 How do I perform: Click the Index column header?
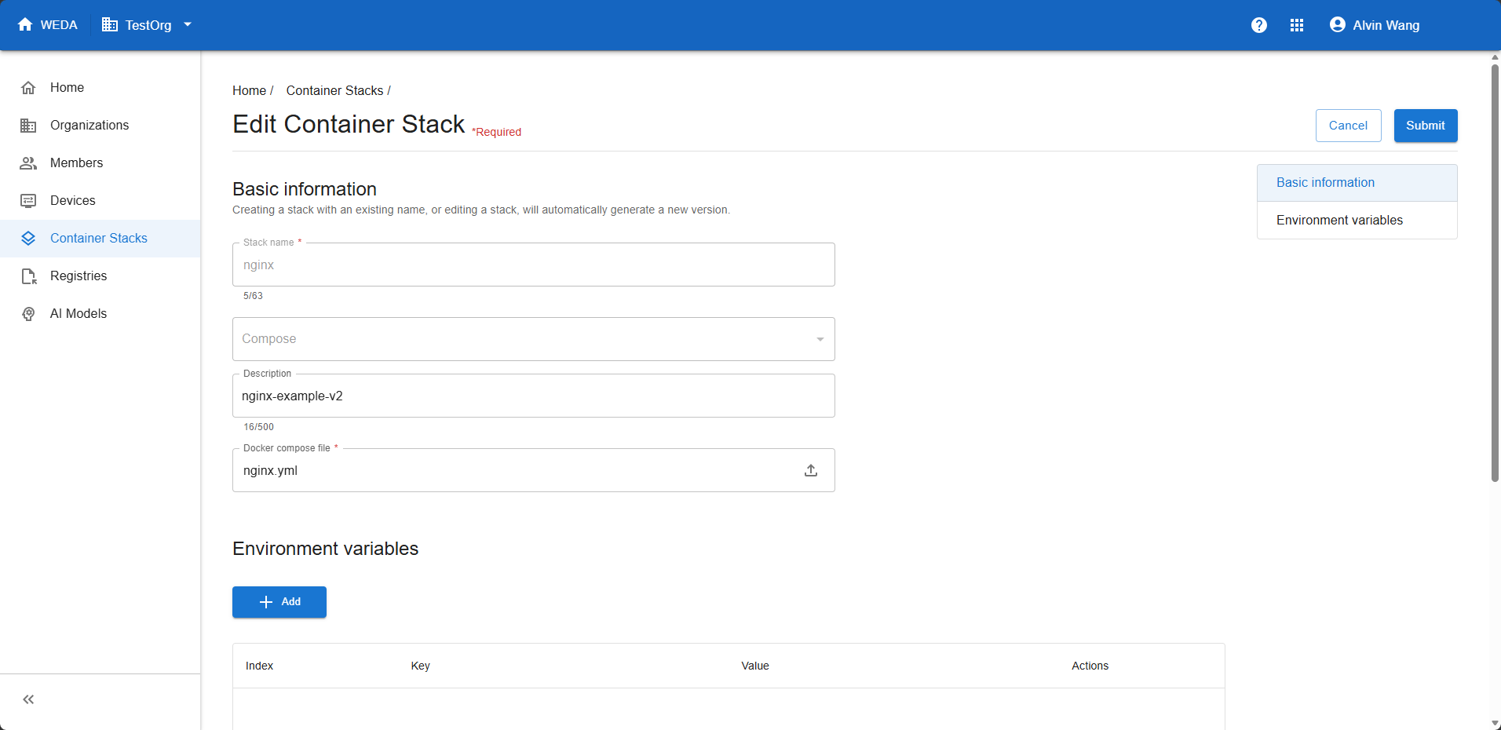coord(259,666)
